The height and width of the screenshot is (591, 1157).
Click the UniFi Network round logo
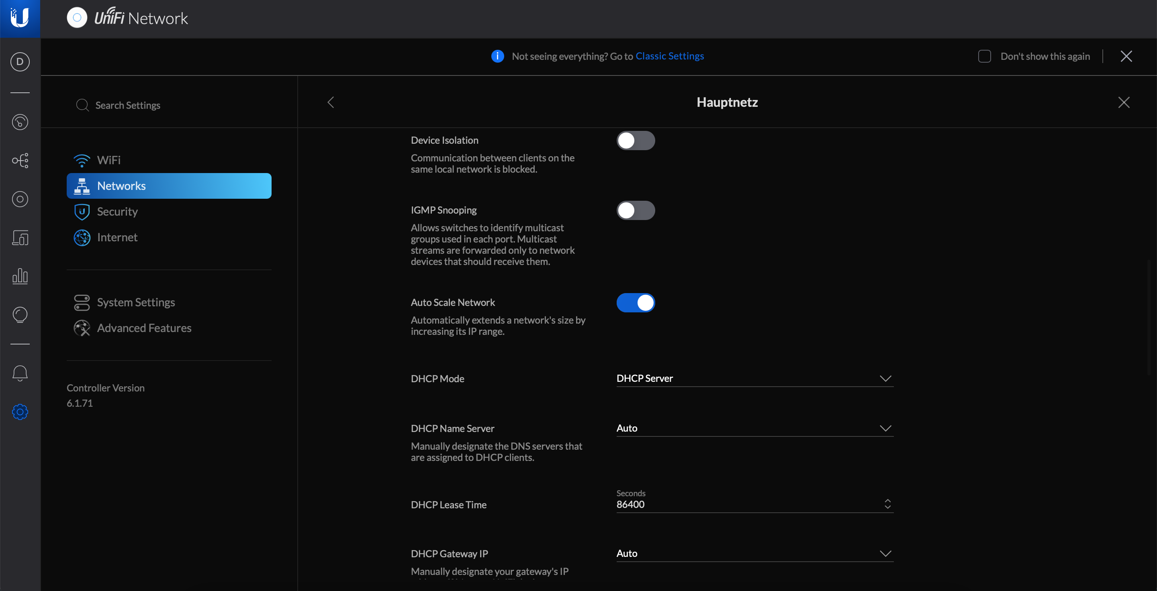click(x=77, y=18)
